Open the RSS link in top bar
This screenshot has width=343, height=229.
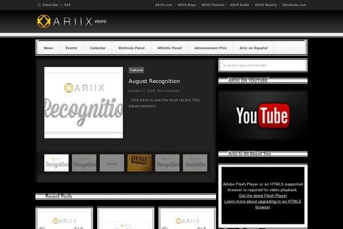(67, 5)
